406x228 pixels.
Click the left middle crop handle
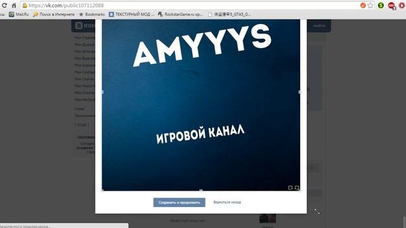click(x=102, y=92)
